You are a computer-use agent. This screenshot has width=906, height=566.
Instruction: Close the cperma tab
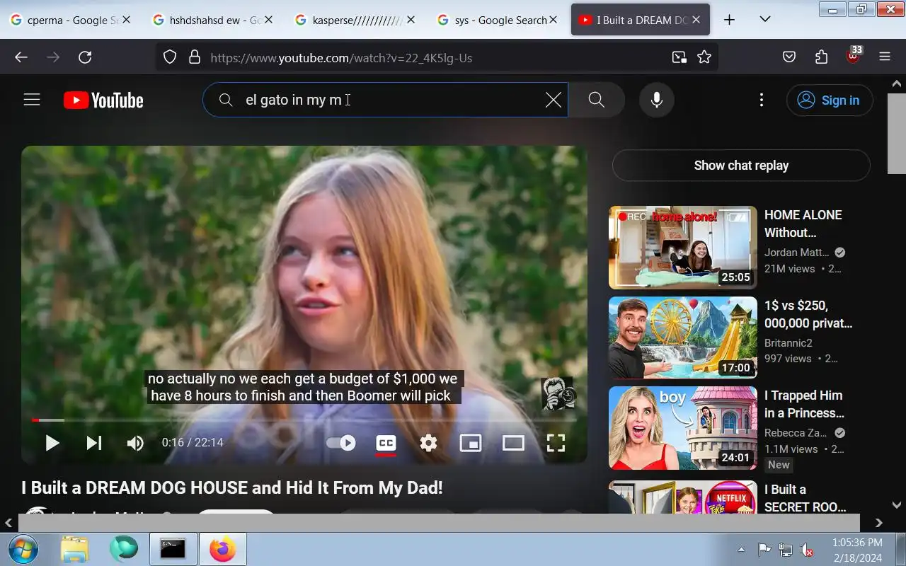pos(126,20)
